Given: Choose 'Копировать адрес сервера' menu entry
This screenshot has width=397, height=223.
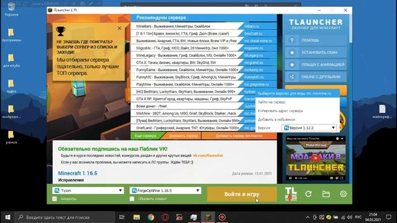Looking at the screenshot, I should pos(280,111).
